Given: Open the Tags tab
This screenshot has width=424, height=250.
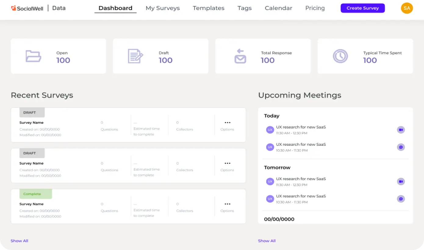Looking at the screenshot, I should click(x=245, y=8).
